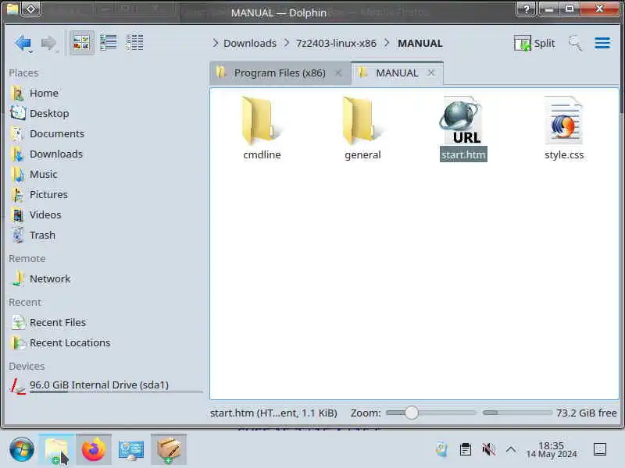Switch to Compact view mode
Viewport: 625px width, 468px height.
pyautogui.click(x=109, y=43)
